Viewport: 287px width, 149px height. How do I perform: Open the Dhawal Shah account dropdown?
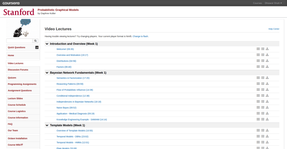pyautogui.click(x=273, y=3)
